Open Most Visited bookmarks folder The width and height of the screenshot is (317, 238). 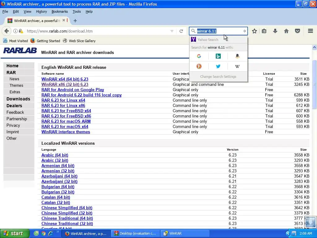15,41
